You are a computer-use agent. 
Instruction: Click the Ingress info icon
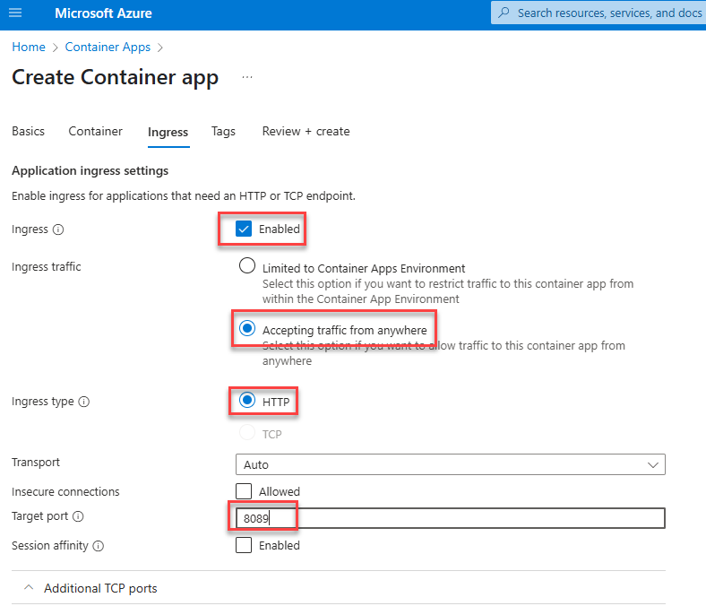point(58,229)
